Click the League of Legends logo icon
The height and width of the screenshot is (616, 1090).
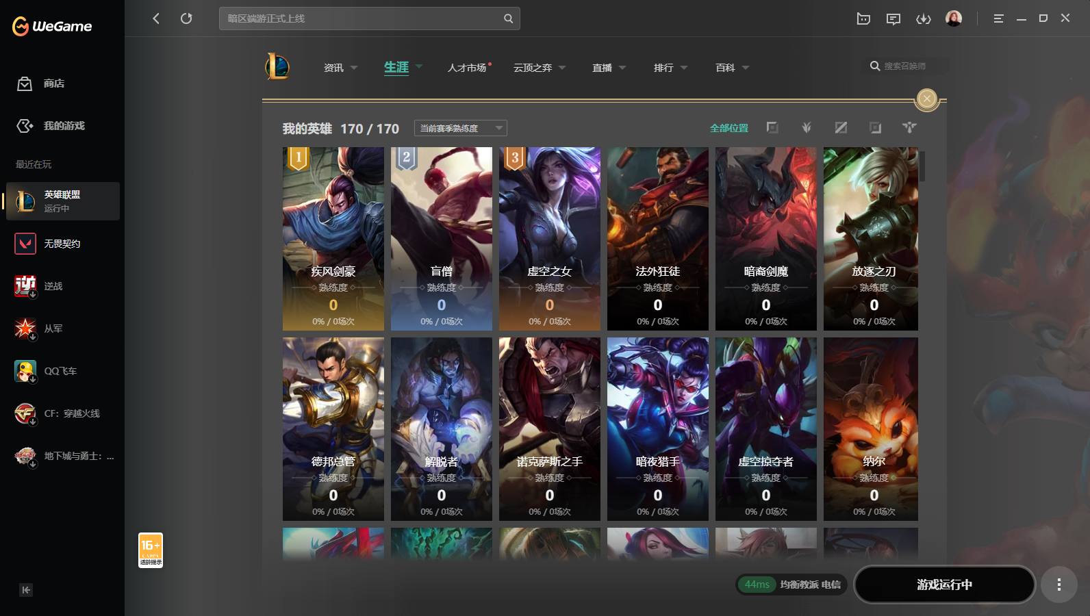tap(277, 66)
